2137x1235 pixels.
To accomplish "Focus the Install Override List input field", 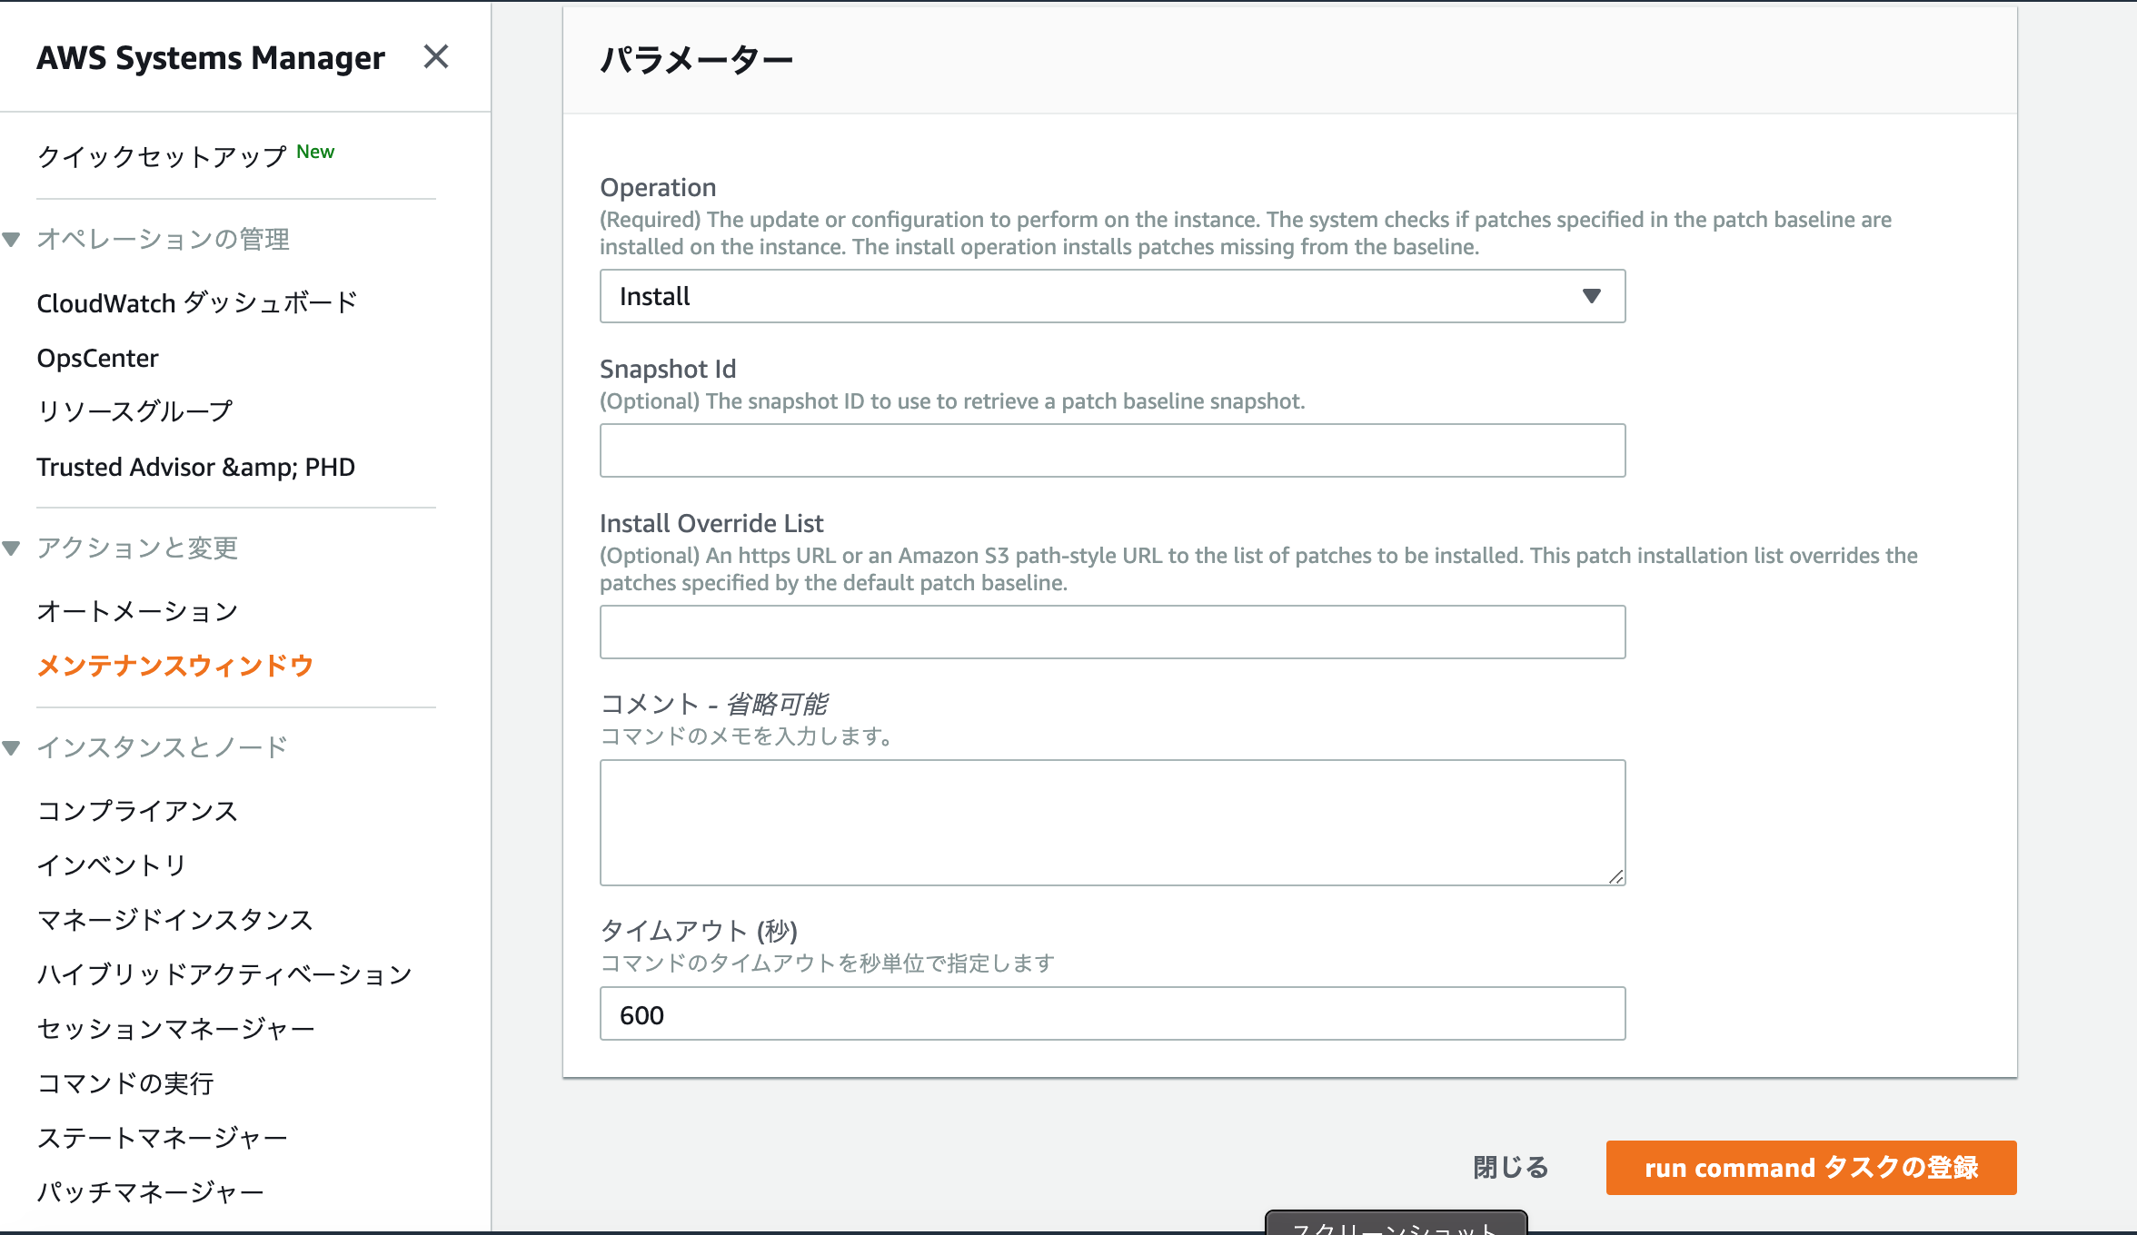I will coord(1112,632).
